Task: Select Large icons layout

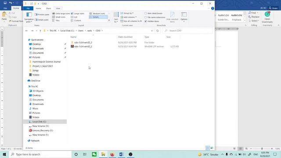Action: click(x=78, y=14)
